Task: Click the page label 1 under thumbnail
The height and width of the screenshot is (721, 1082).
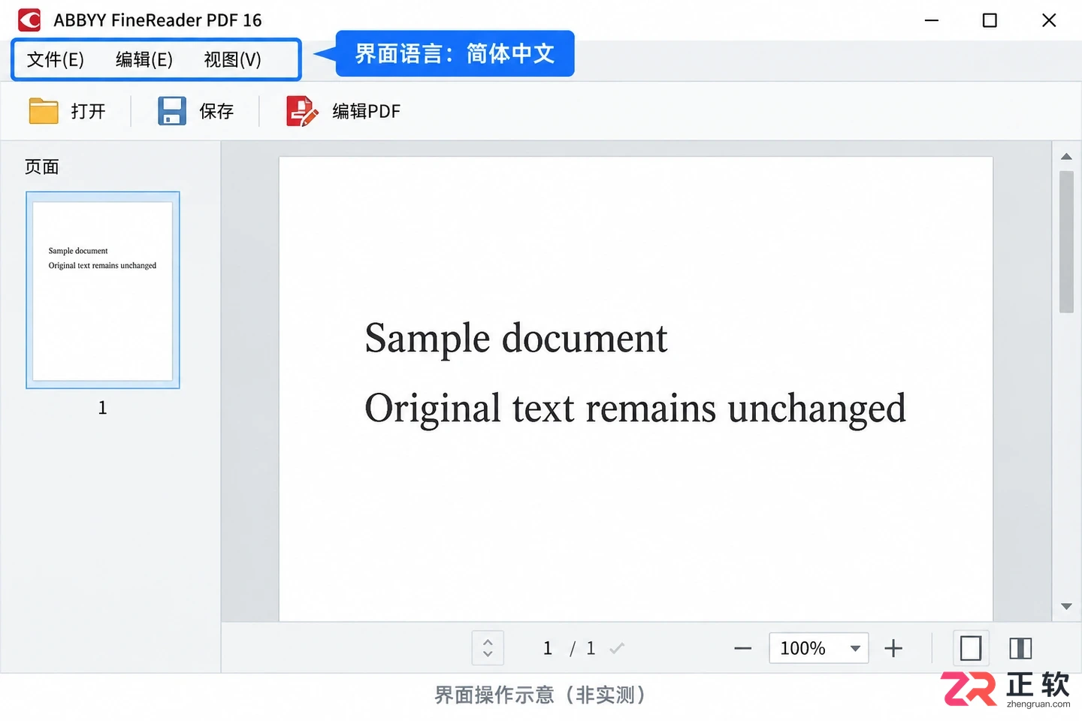Action: pos(103,408)
